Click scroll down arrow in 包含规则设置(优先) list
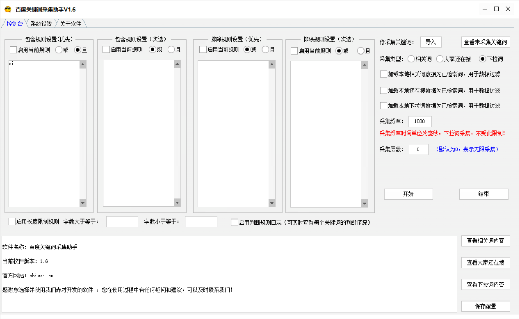Image resolution: width=519 pixels, height=319 pixels. (x=83, y=203)
